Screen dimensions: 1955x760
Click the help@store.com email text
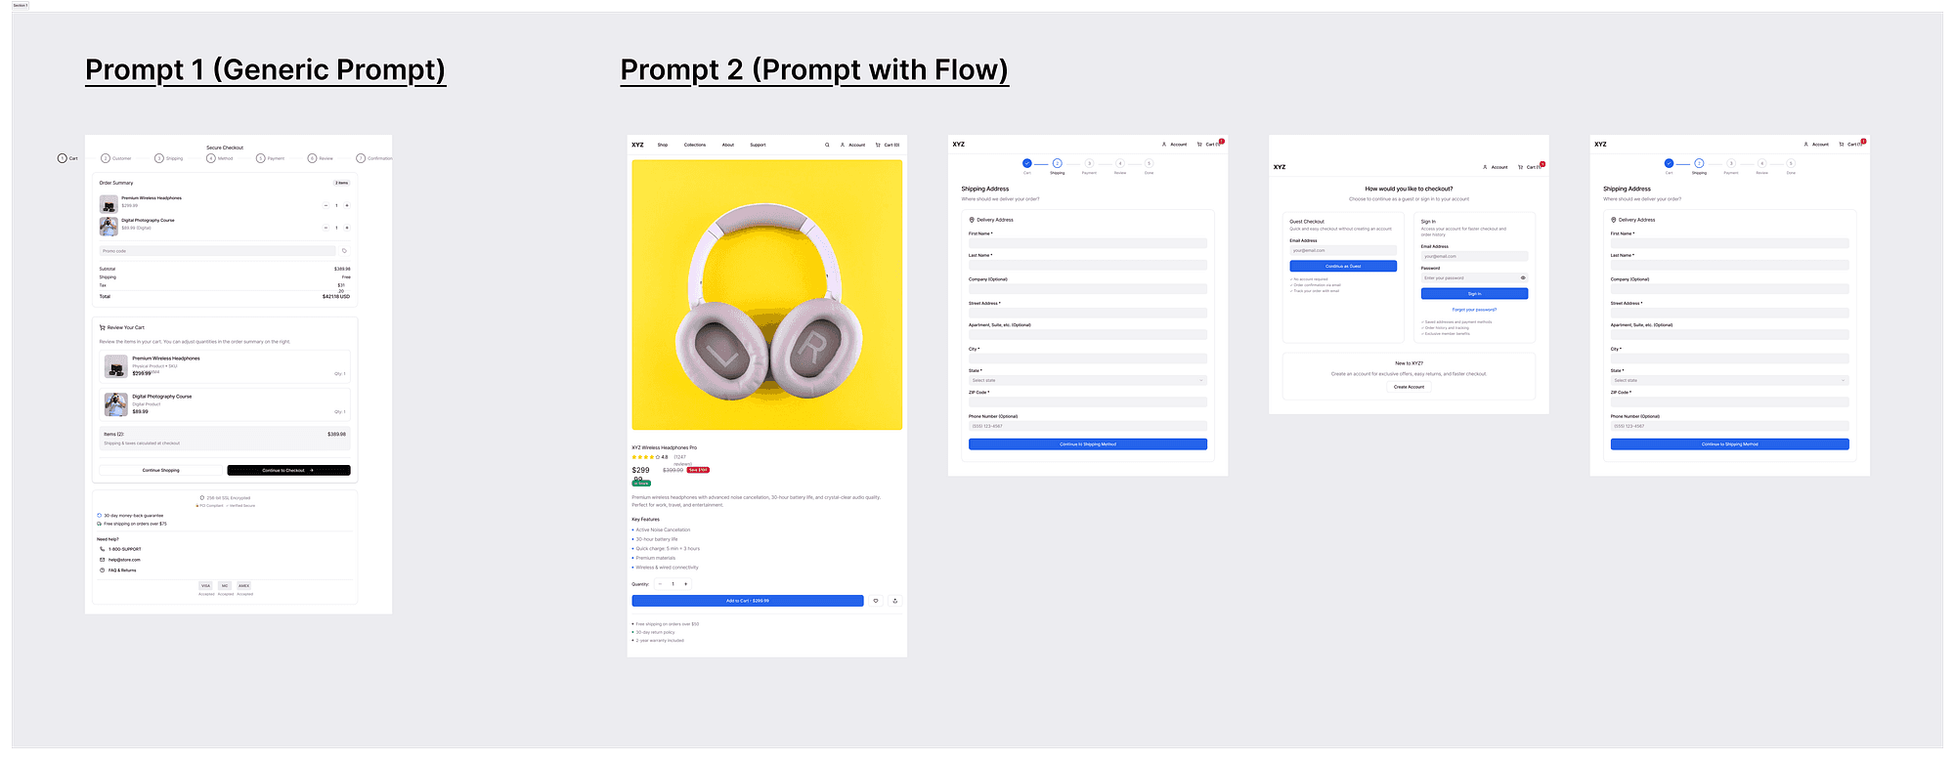[x=124, y=560]
